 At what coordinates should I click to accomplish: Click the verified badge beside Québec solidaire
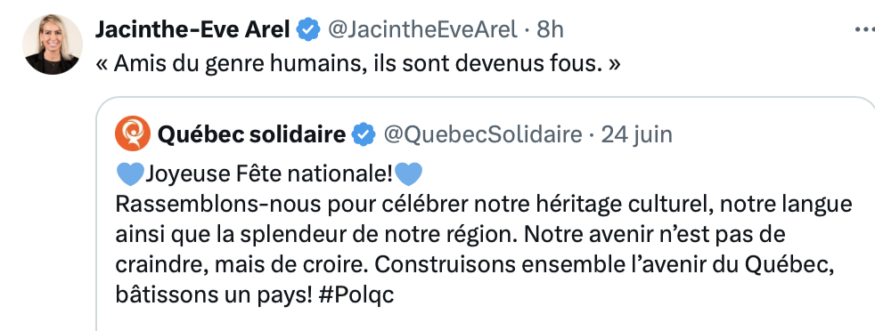click(364, 134)
